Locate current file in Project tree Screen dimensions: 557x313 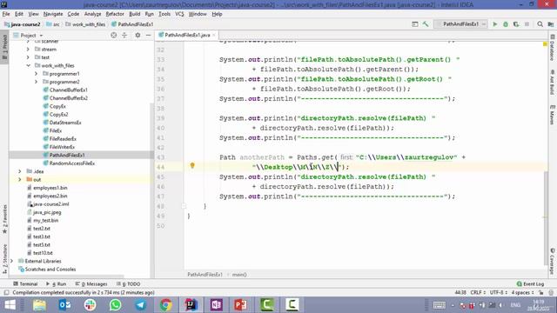pyautogui.click(x=114, y=35)
